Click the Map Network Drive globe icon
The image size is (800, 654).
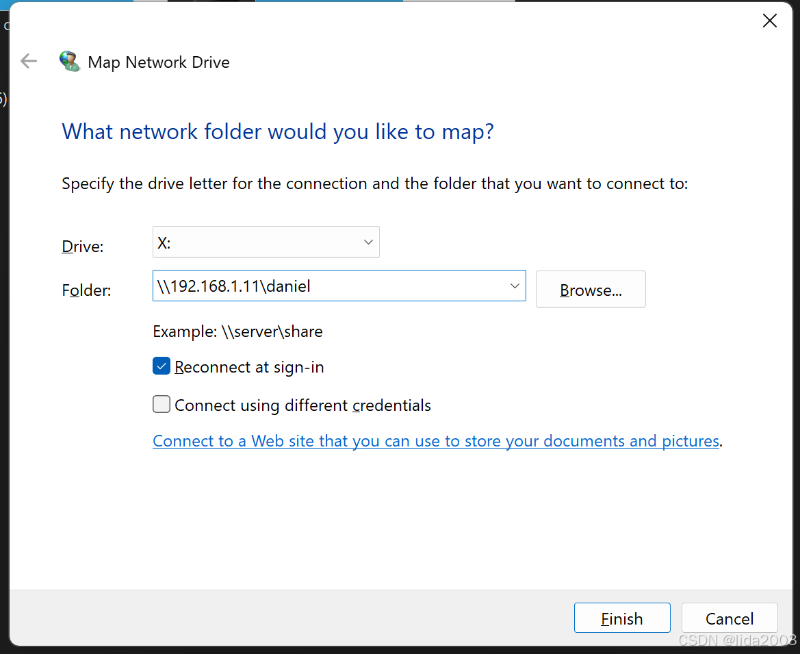point(69,61)
